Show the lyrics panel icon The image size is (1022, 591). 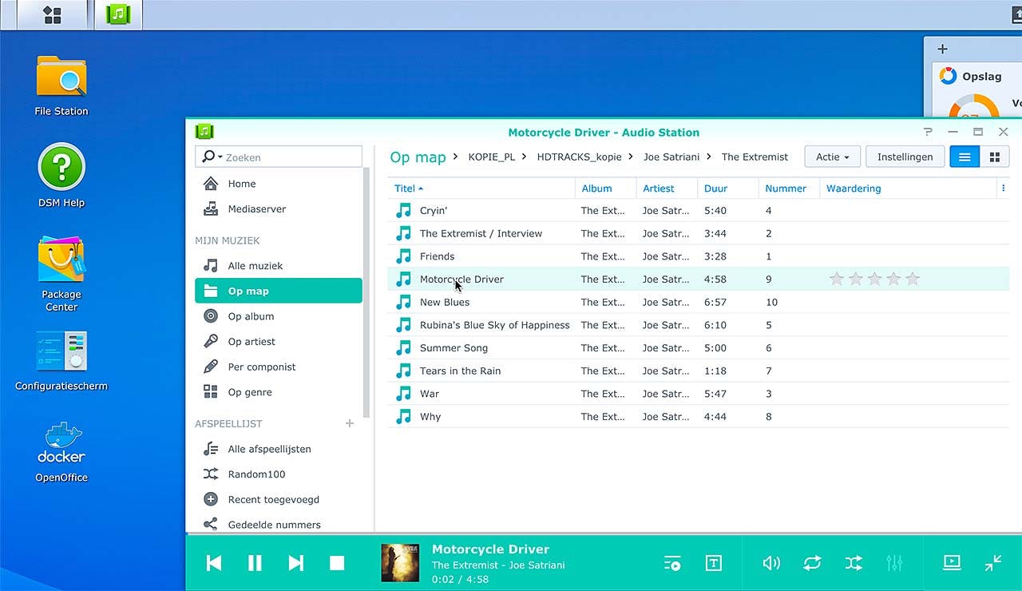point(714,563)
